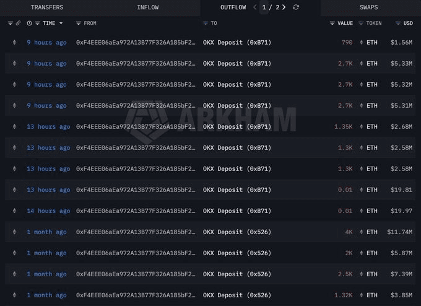Toggle TIME sort order arrow
Screen dimensions: 421x306
tap(61, 23)
